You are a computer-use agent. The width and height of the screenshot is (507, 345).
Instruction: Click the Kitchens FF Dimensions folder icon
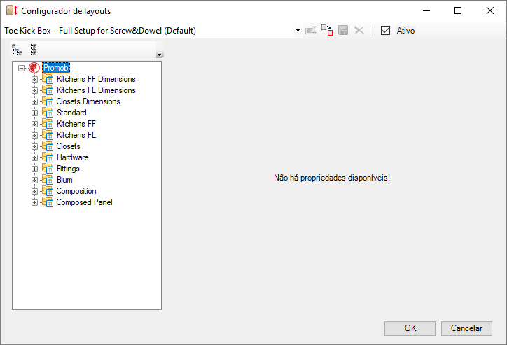point(48,79)
